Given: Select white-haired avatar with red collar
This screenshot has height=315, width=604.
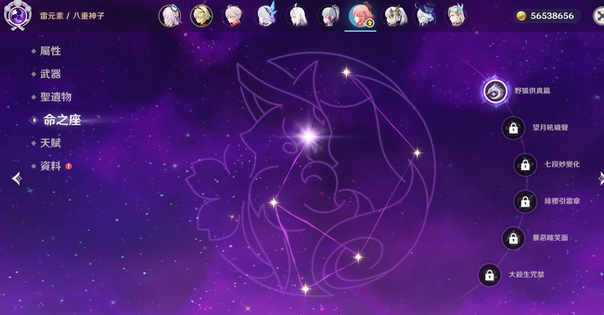Looking at the screenshot, I should click(x=234, y=16).
